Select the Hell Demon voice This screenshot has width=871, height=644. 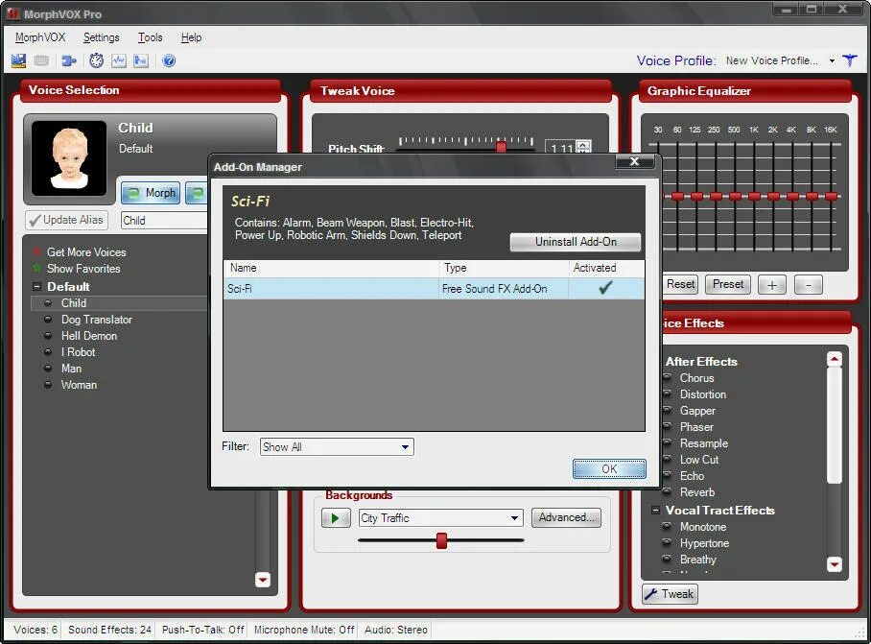coord(89,336)
